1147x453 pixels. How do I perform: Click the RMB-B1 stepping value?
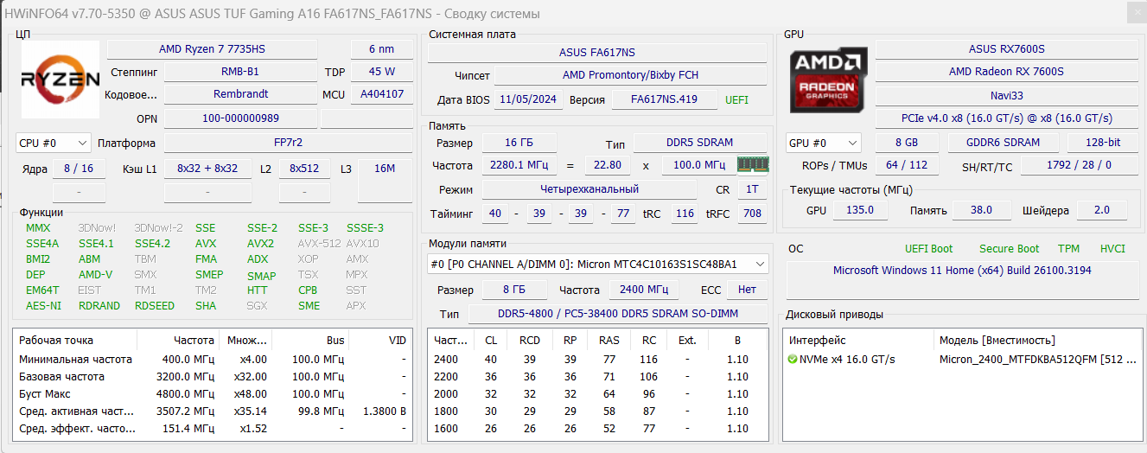[x=240, y=72]
